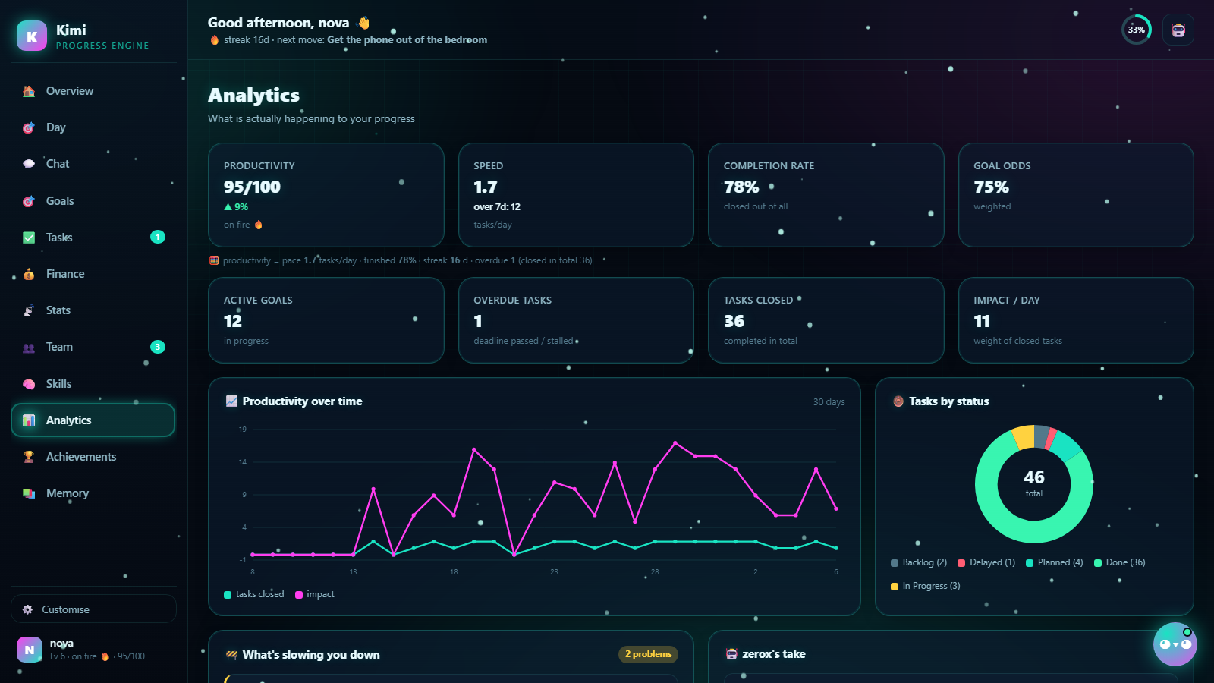Toggle the impact legend series
Image resolution: width=1214 pixels, height=683 pixels.
click(315, 594)
